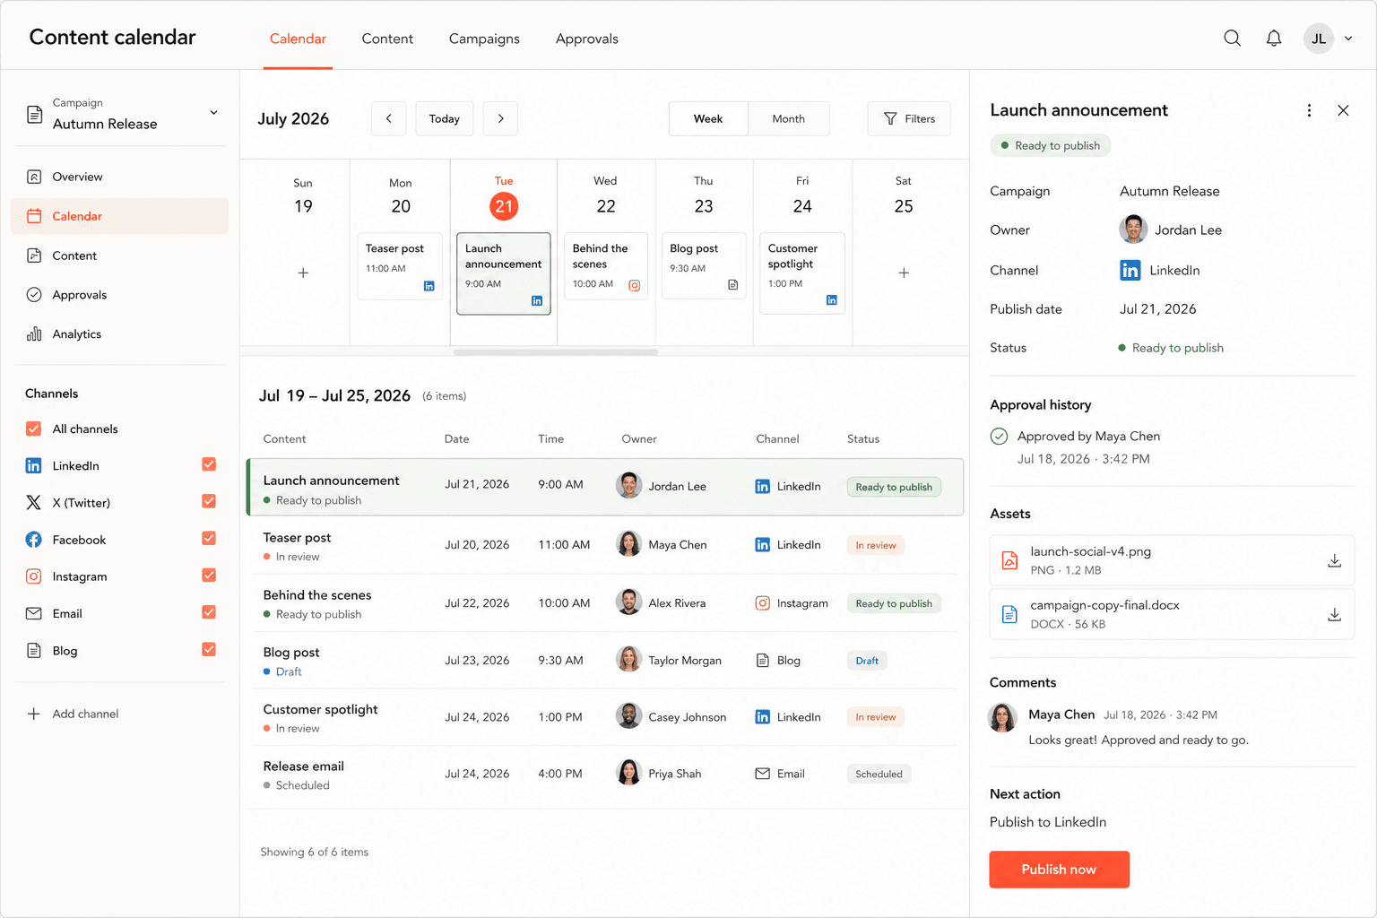Open the campaign-copy-final.docx asset
The image size is (1377, 918).
point(1172,614)
